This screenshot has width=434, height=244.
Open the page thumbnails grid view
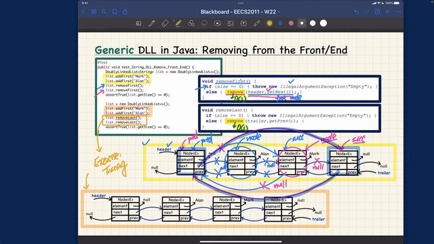pos(94,12)
